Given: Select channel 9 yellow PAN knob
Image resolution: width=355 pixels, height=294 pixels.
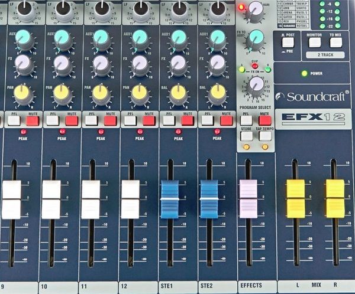Looking at the screenshot, I should (23, 94).
